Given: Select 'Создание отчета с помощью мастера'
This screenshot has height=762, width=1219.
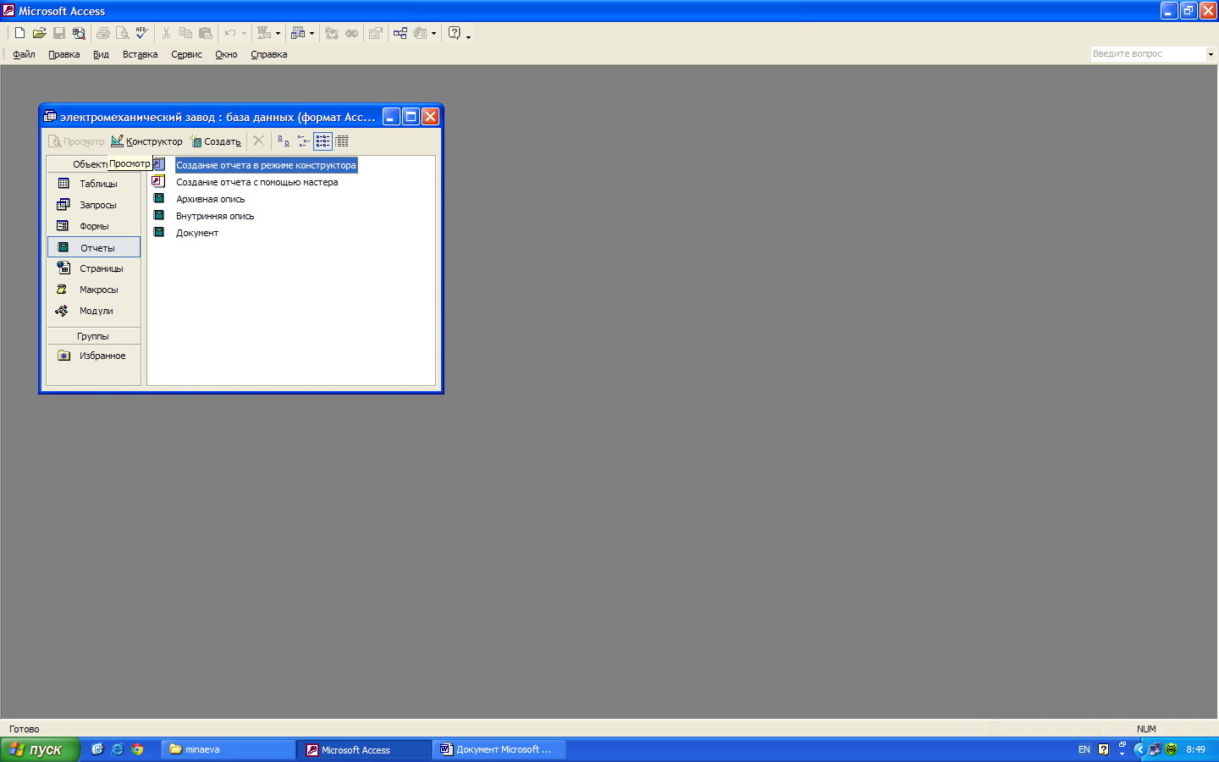Looking at the screenshot, I should [x=256, y=182].
